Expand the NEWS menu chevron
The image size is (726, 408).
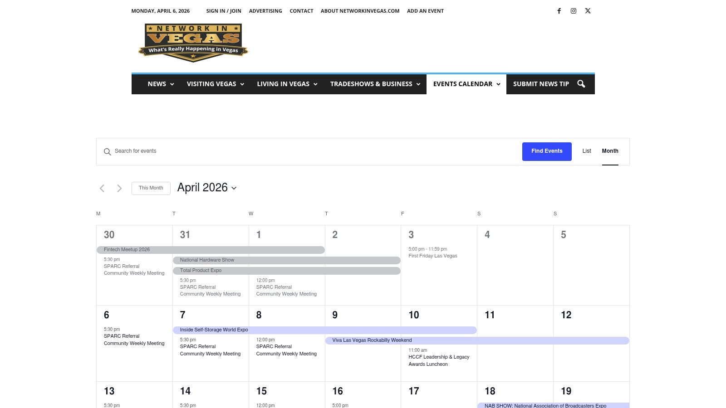tap(172, 84)
